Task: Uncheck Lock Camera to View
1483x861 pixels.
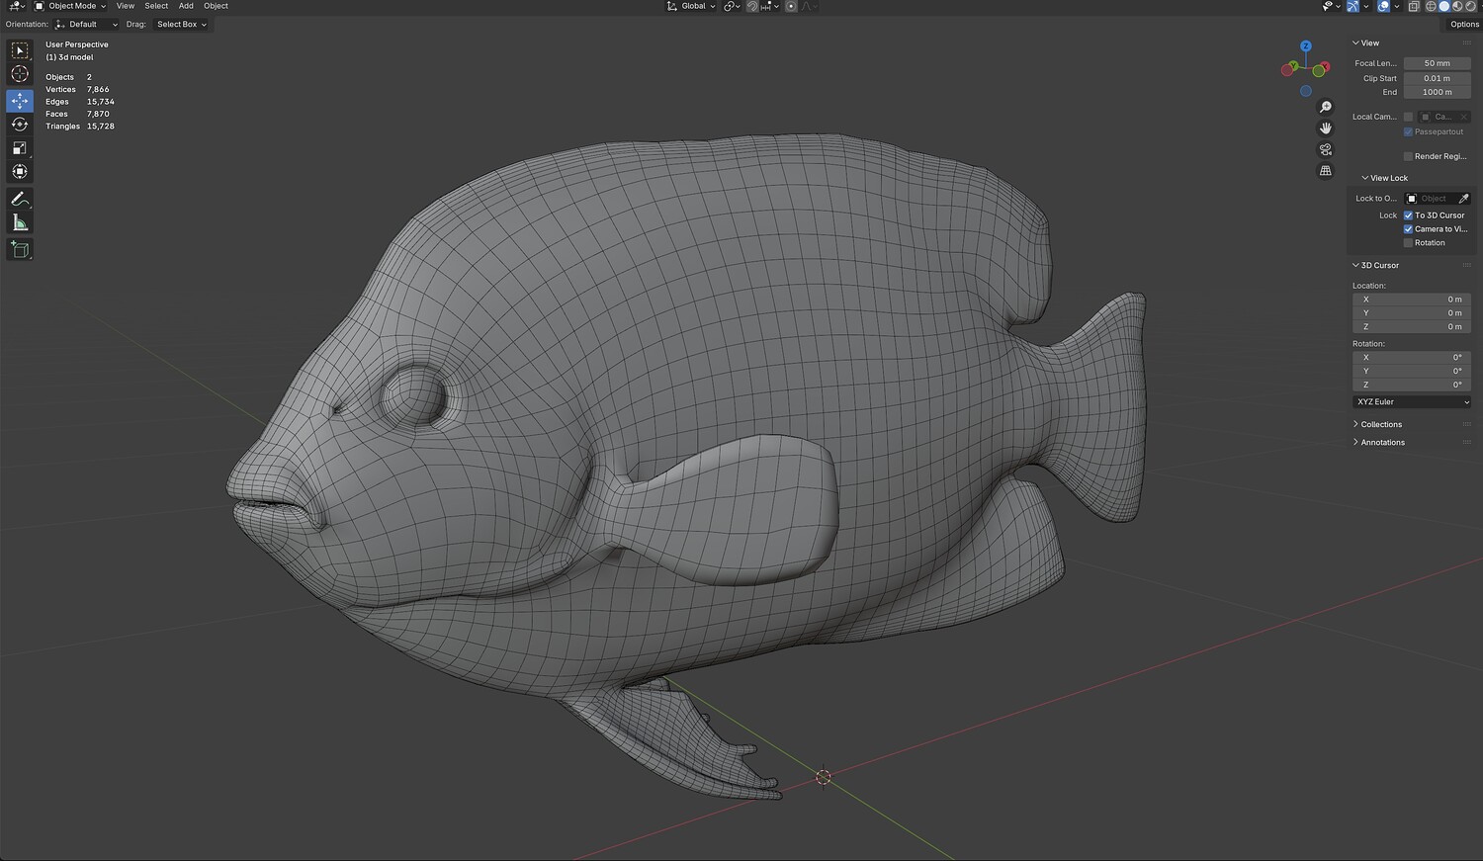Action: tap(1408, 229)
